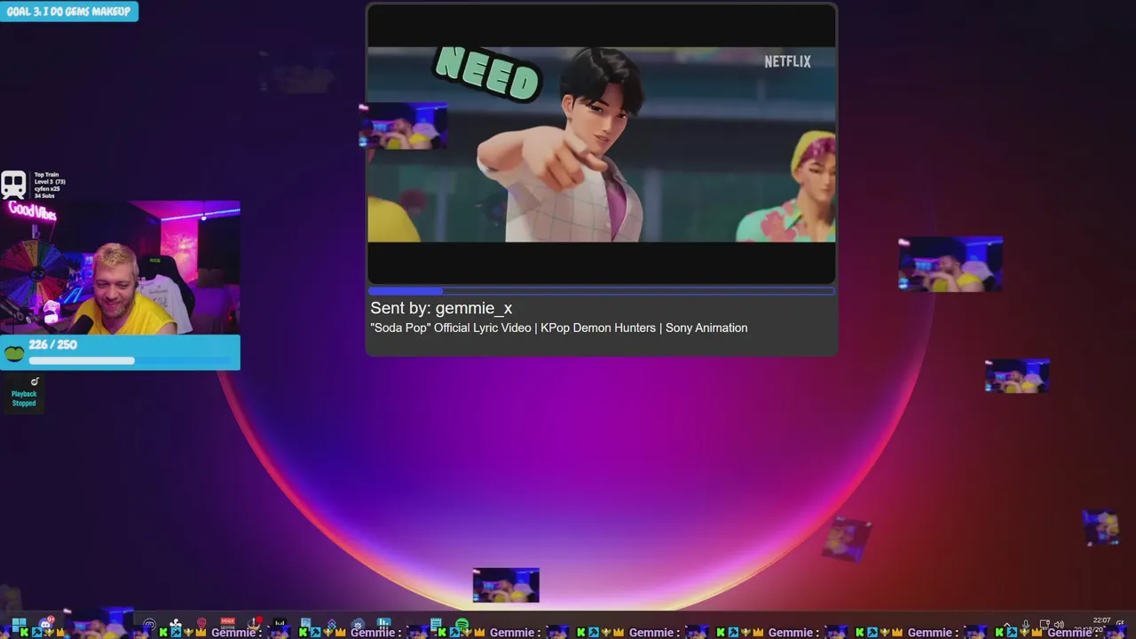The width and height of the screenshot is (1136, 639).
Task: Click the 'NEED' lyric sticker in the video
Action: pos(487,73)
